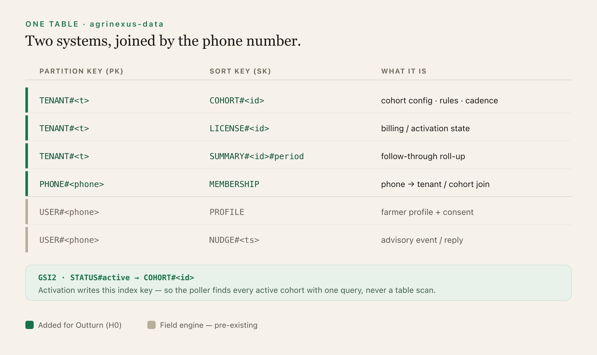Select the PROFILE sort key cell
The height and width of the screenshot is (355, 597).
click(x=227, y=212)
